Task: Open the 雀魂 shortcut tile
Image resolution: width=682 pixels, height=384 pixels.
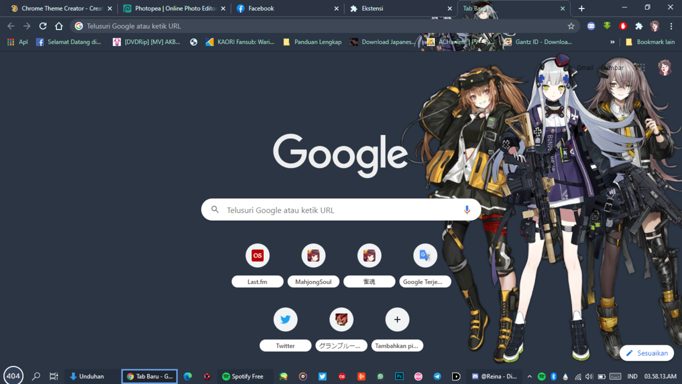Action: coord(369,255)
